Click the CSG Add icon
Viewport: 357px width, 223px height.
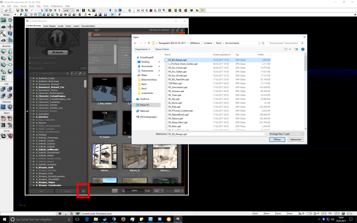pyautogui.click(x=3, y=89)
